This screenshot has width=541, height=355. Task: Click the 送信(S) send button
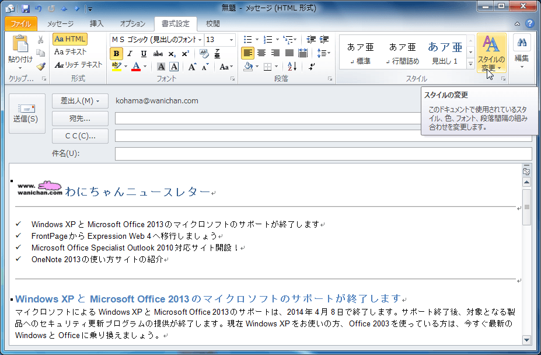tap(27, 114)
